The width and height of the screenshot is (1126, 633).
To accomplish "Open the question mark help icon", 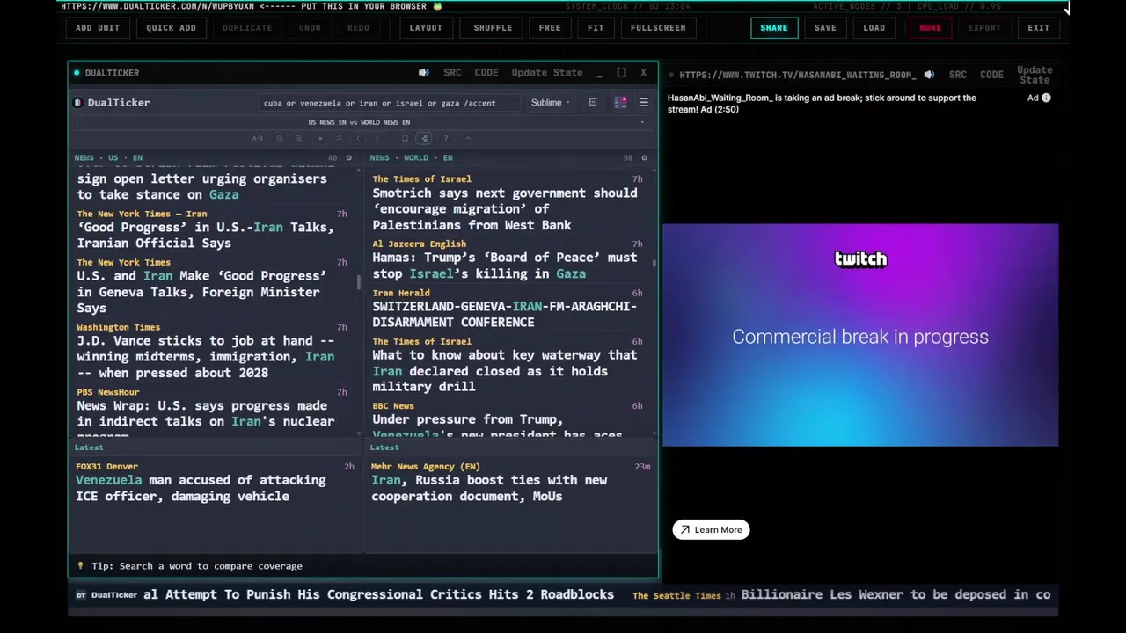I will tap(446, 138).
